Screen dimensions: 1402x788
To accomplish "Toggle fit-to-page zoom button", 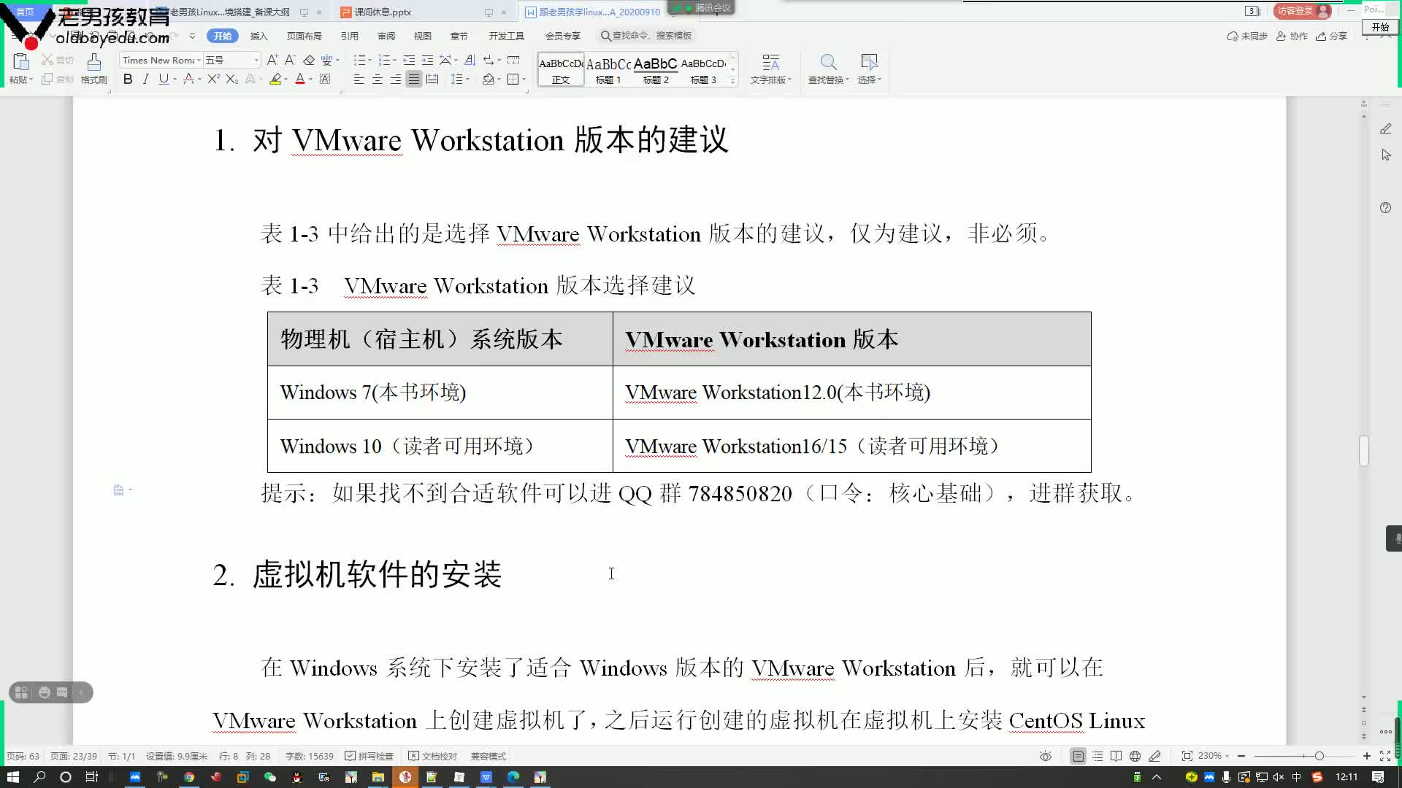I will pos(1187,756).
